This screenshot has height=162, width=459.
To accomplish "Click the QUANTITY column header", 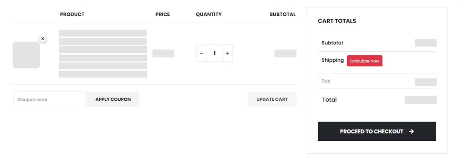I will pyautogui.click(x=209, y=14).
